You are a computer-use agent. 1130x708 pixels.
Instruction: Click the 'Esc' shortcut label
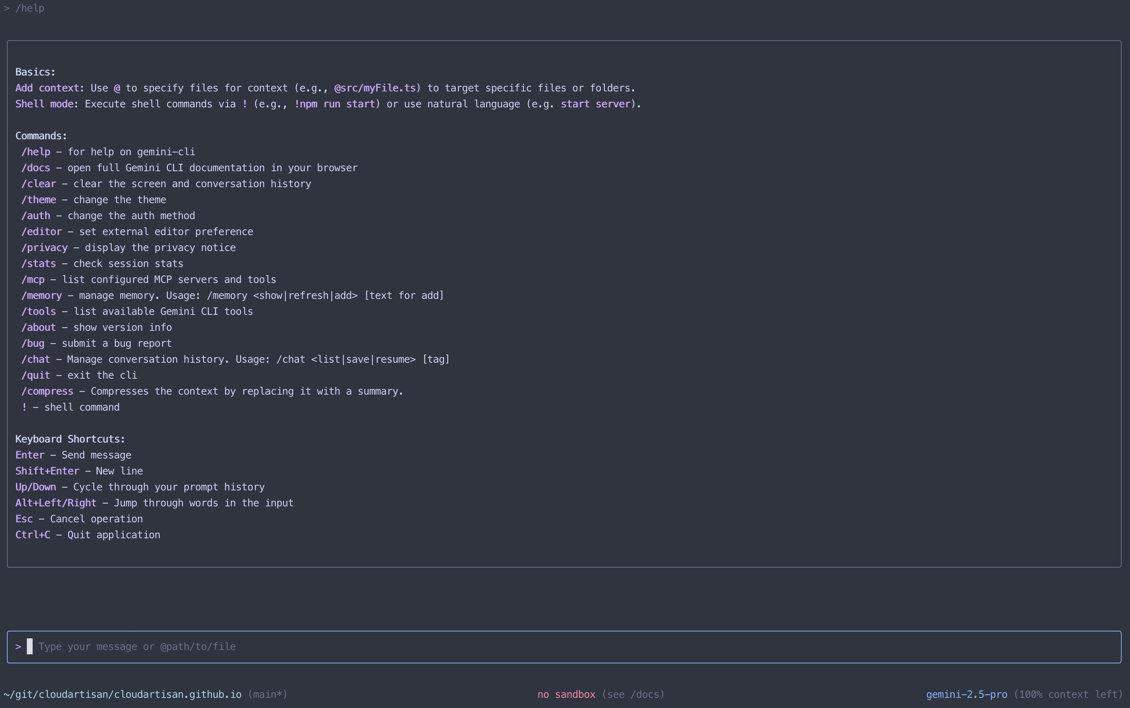24,518
